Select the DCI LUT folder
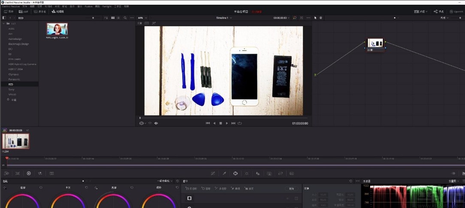The height and width of the screenshot is (208, 465). click(10, 49)
